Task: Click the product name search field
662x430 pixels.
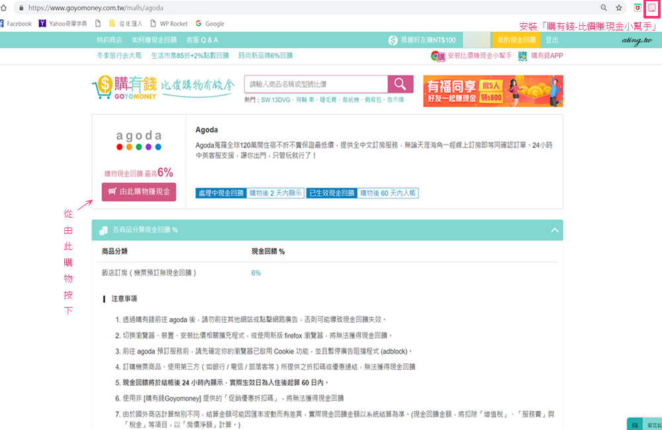Action: point(316,84)
